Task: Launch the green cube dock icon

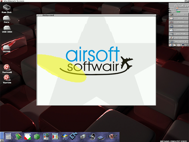Action: point(37,137)
